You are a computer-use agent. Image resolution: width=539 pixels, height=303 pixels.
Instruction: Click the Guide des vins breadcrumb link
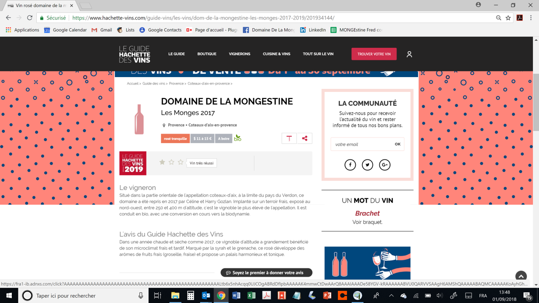coord(154,84)
